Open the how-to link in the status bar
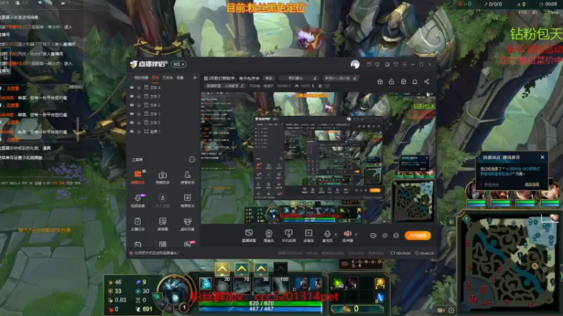Image resolution: width=563 pixels, height=316 pixels. pos(156,253)
